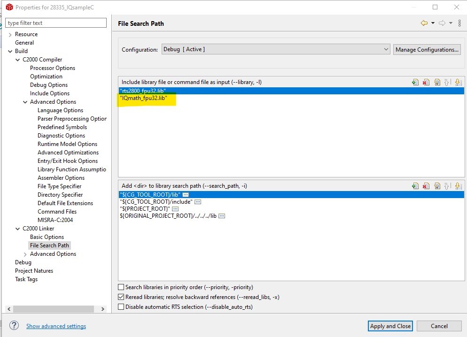Click Delete icon in library file list
Image resolution: width=467 pixels, height=337 pixels.
coord(426,83)
